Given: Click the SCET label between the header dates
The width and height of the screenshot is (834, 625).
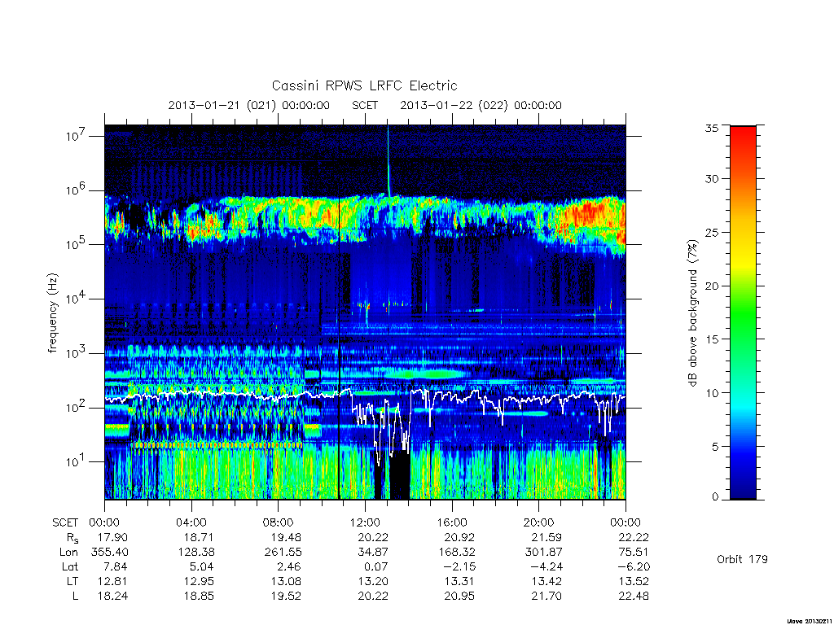Looking at the screenshot, I should coord(365,105).
